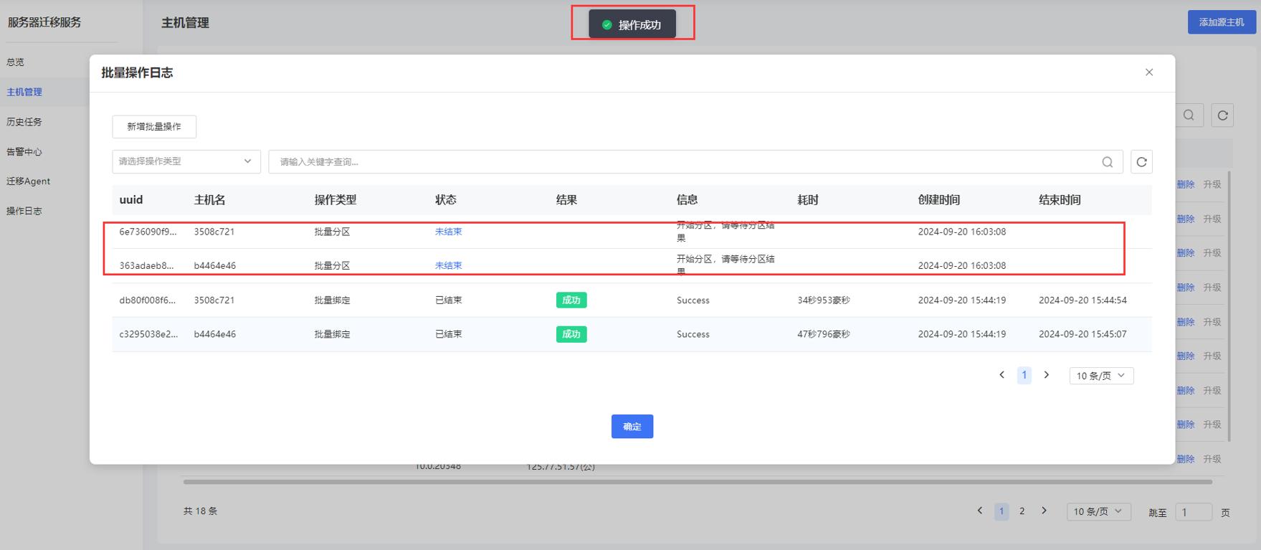Select page 2 in the background pagination
1261x550 pixels.
pyautogui.click(x=1022, y=511)
